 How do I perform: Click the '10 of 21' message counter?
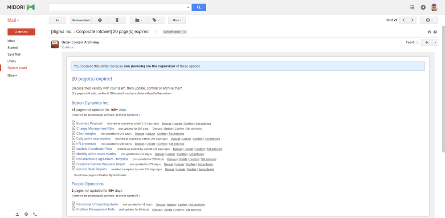click(x=392, y=20)
